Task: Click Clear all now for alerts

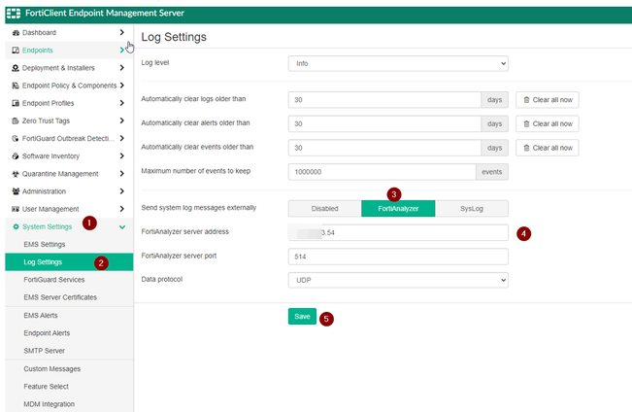Action: 548,123
